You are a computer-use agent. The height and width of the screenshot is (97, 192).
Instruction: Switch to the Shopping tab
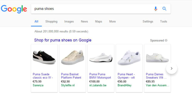pos(51,21)
